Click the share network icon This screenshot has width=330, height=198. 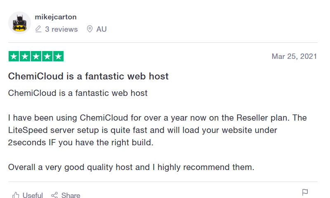[54, 195]
